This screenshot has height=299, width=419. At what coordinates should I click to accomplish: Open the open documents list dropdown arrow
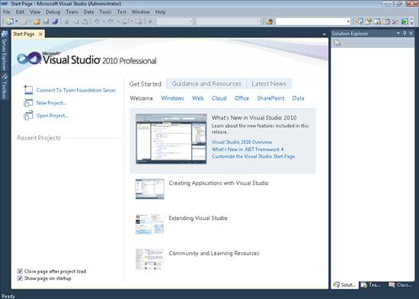[324, 34]
